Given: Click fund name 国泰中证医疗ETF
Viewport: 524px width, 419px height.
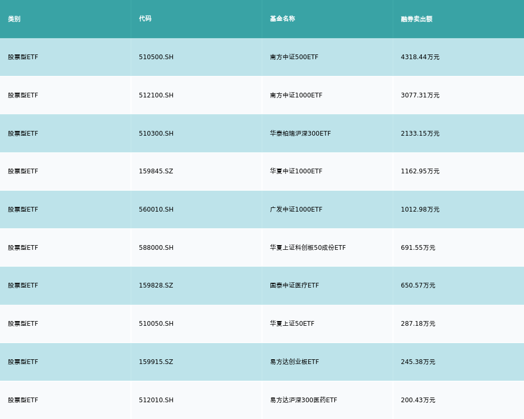Looking at the screenshot, I should coord(294,285).
